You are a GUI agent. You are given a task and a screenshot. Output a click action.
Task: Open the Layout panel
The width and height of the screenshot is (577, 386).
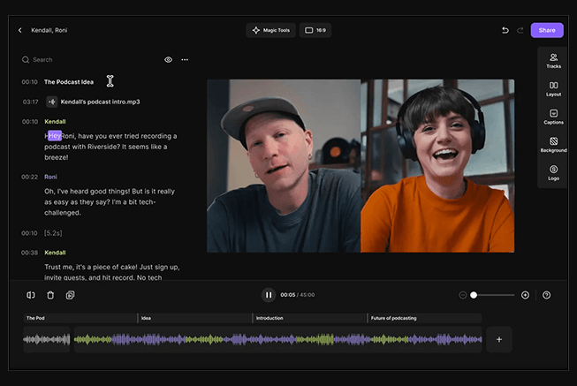click(553, 88)
